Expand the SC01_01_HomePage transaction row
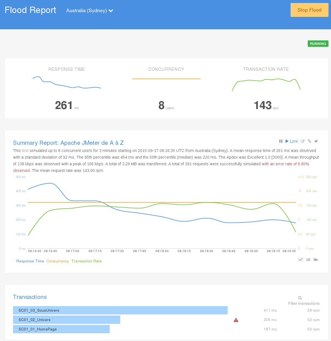The height and width of the screenshot is (341, 331). click(x=61, y=329)
